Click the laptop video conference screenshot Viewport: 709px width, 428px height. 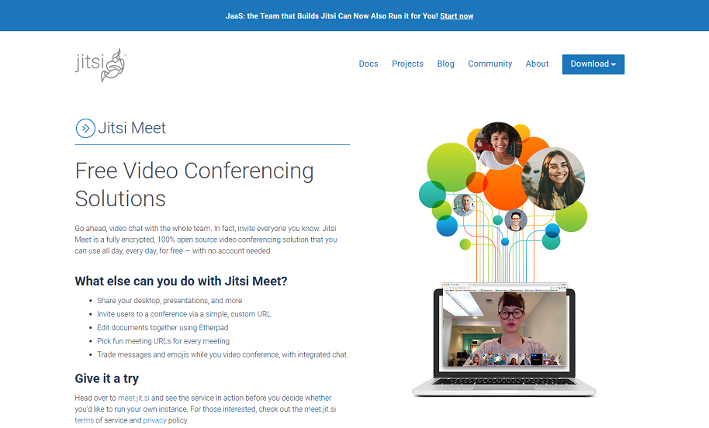(x=504, y=328)
